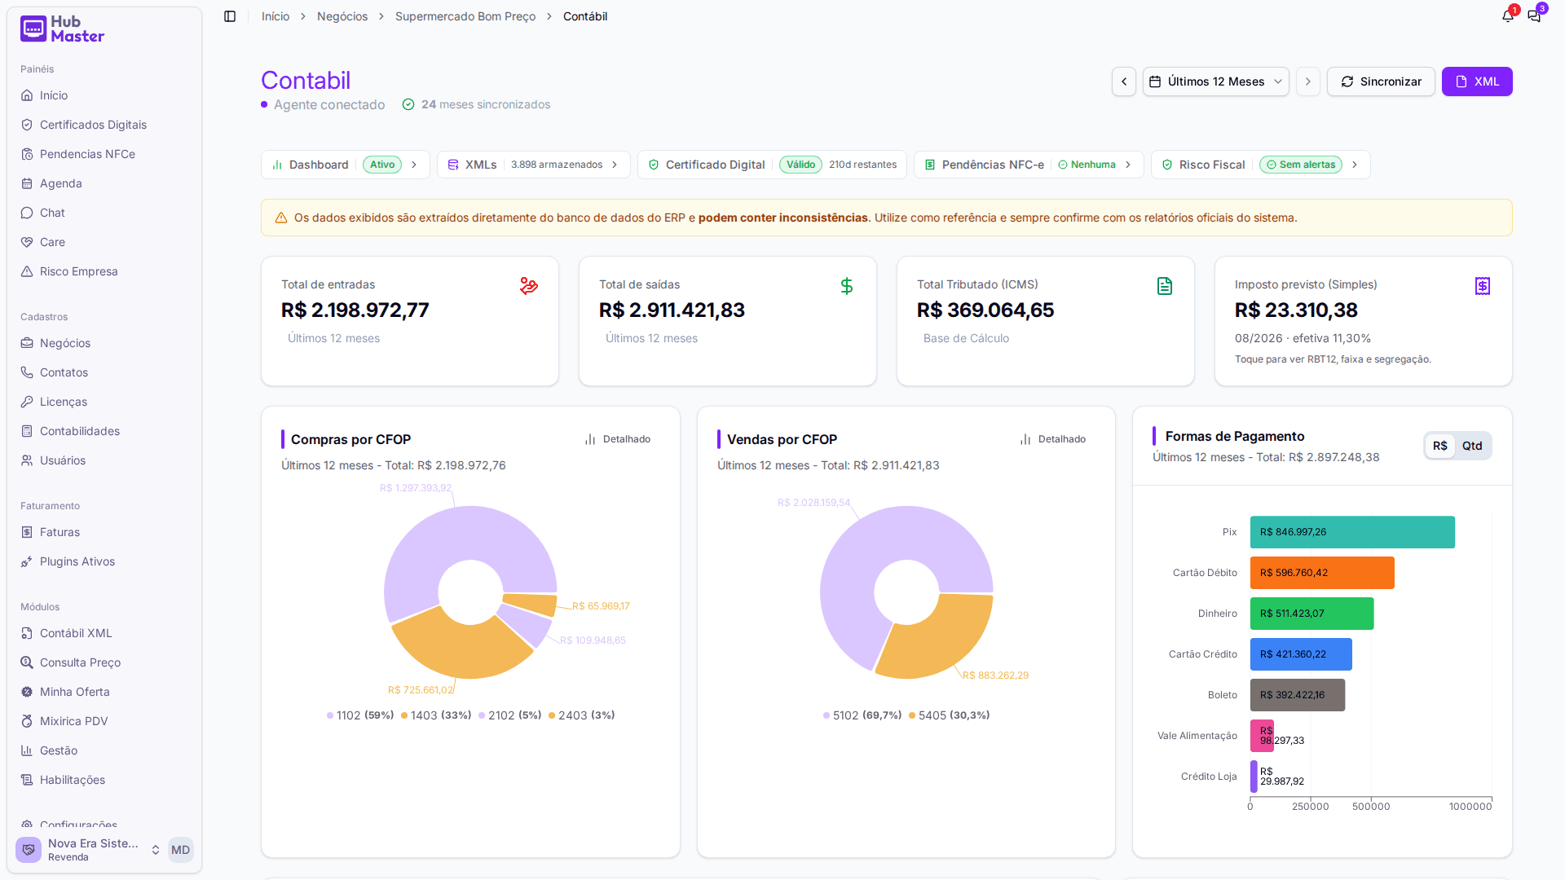Open the Dashboard tab chip
The image size is (1565, 880).
346,165
